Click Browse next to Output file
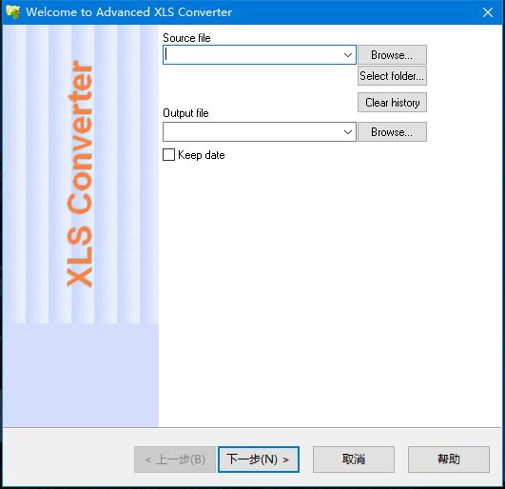The image size is (505, 489). click(392, 131)
